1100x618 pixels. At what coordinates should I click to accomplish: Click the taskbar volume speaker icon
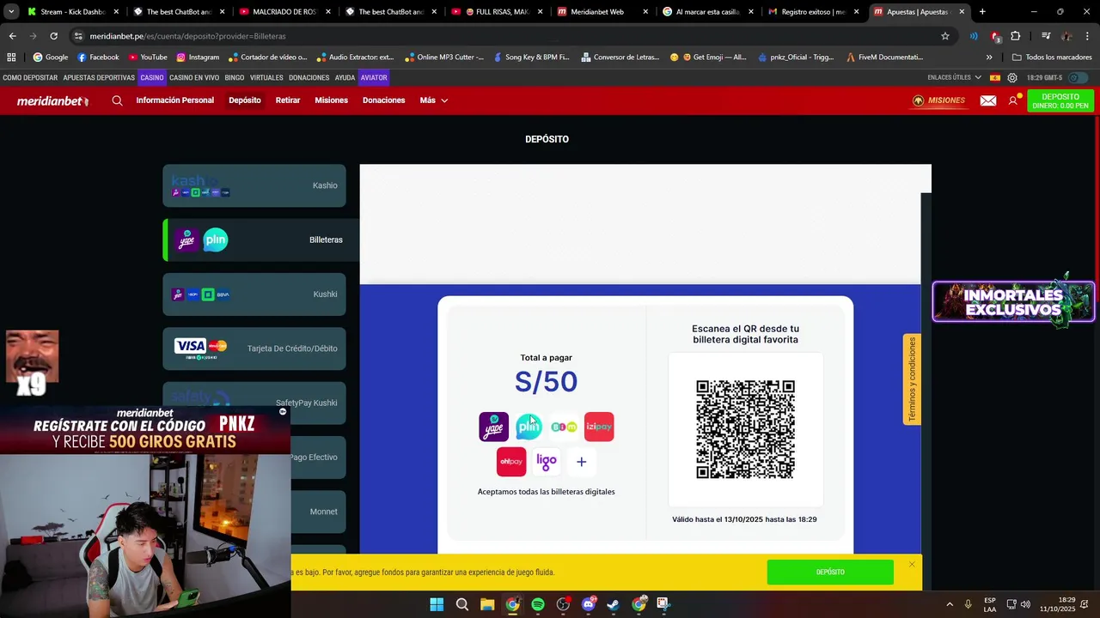[1025, 604]
